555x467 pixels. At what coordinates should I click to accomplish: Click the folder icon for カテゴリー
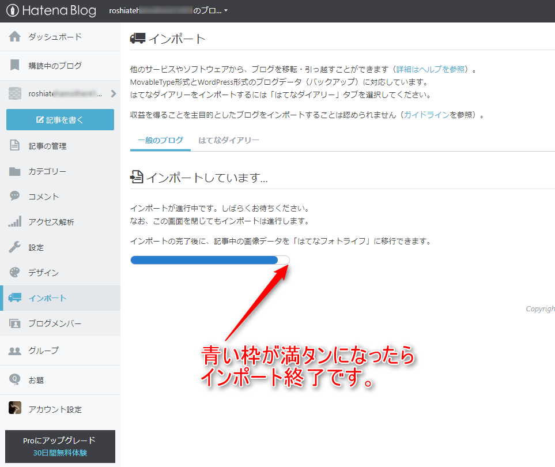pyautogui.click(x=14, y=171)
